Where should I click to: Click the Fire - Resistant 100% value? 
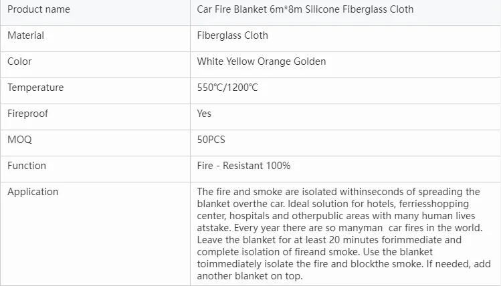pos(243,166)
